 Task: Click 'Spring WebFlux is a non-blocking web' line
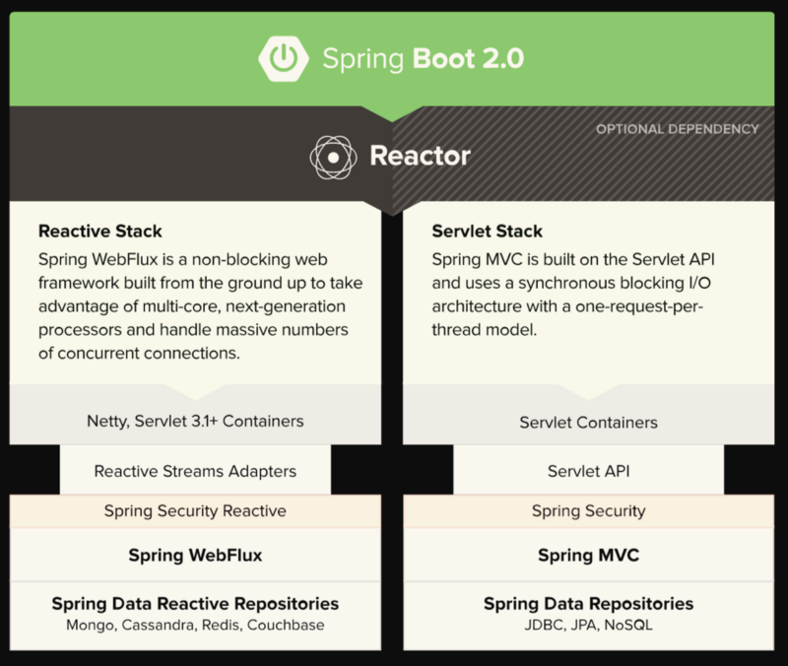[x=183, y=259]
